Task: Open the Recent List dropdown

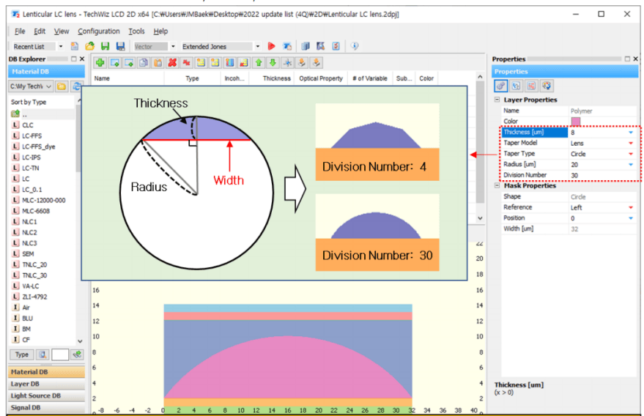Action: 60,46
